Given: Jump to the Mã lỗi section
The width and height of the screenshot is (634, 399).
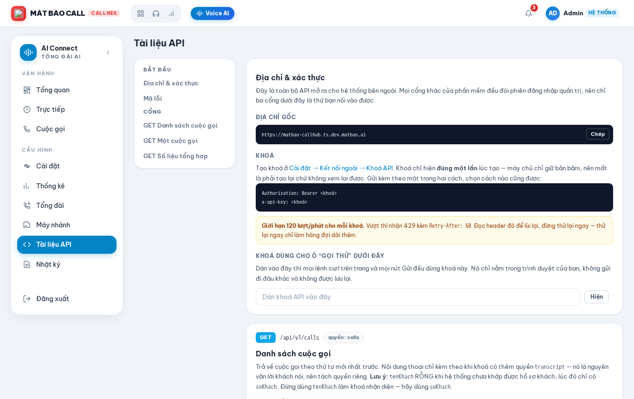Looking at the screenshot, I should pos(153,99).
